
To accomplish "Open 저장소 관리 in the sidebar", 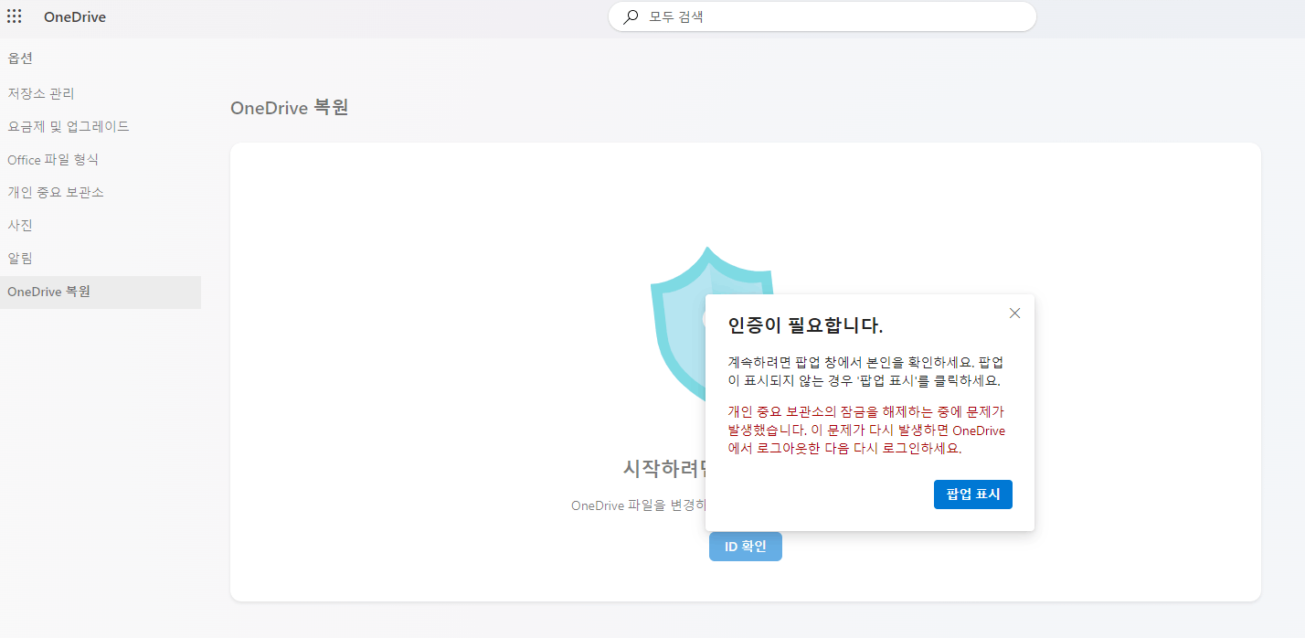I will click(x=101, y=94).
